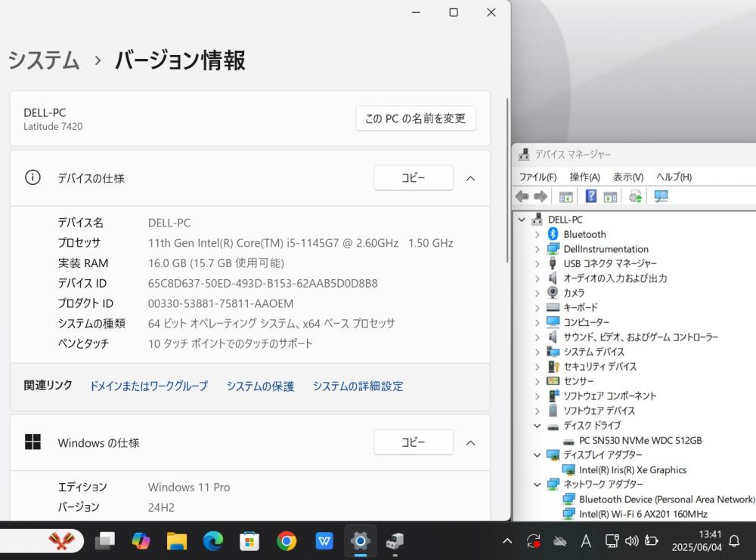Expand the Bluetooth node

click(537, 235)
